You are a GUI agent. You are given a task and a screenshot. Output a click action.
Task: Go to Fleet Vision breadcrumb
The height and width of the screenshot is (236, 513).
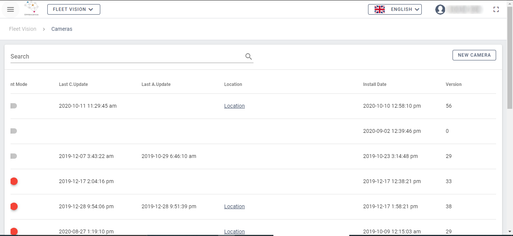click(23, 29)
